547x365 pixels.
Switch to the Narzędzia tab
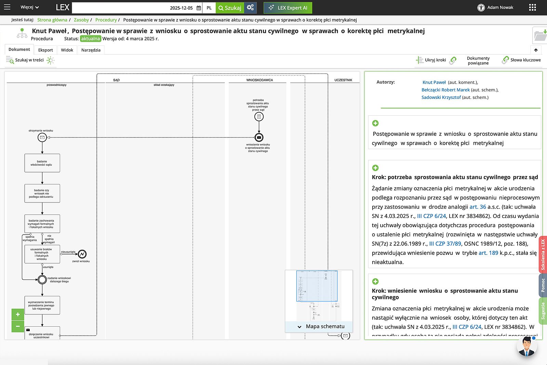pyautogui.click(x=91, y=50)
